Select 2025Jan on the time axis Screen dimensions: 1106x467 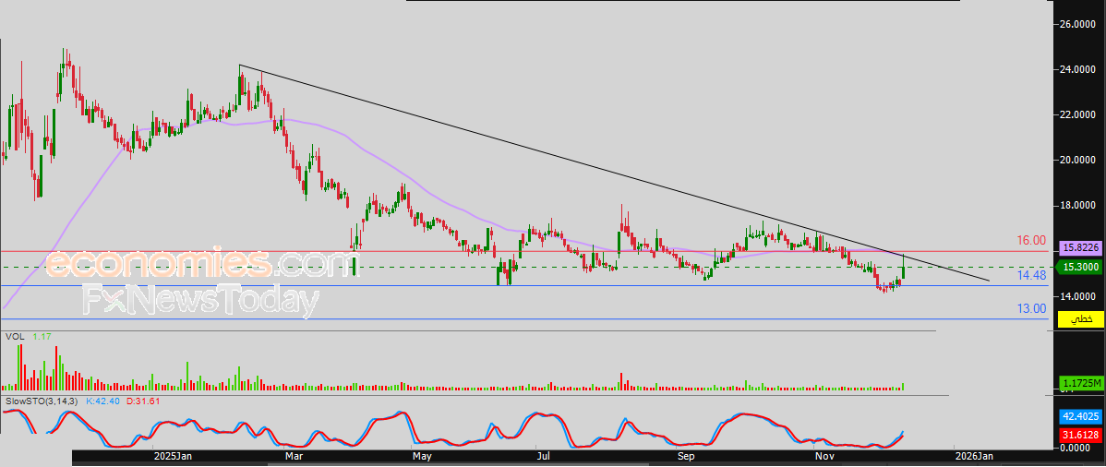coord(172,456)
